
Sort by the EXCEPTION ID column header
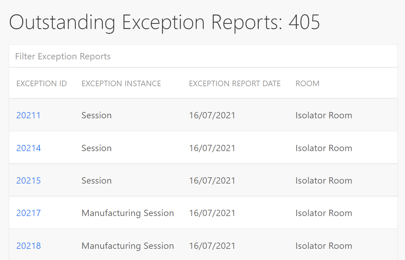pyautogui.click(x=41, y=83)
